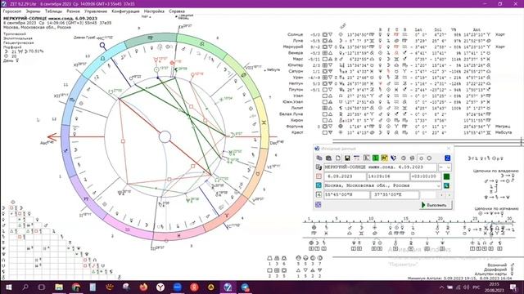The width and height of the screenshot is (524, 294).
Task: Click the coordinates icon left of latitude
Action: (x=318, y=194)
